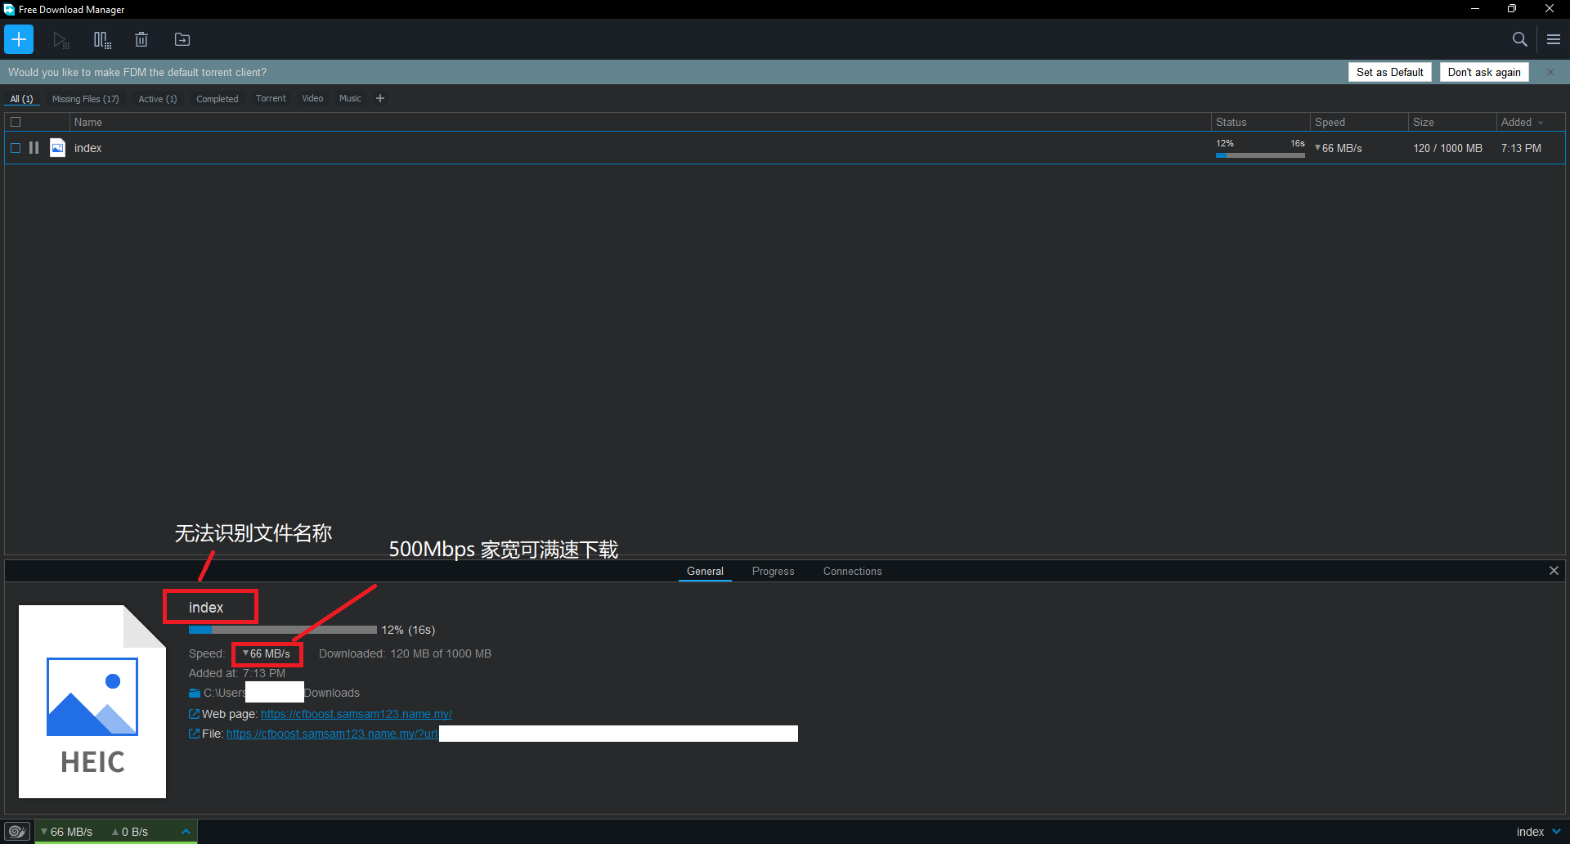Click the 7:13 PM added time cell

[1521, 148]
